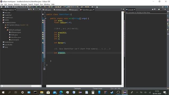This screenshot has width=169, height=95.
Task: Click the Open Console icon
Action: pos(159,9)
